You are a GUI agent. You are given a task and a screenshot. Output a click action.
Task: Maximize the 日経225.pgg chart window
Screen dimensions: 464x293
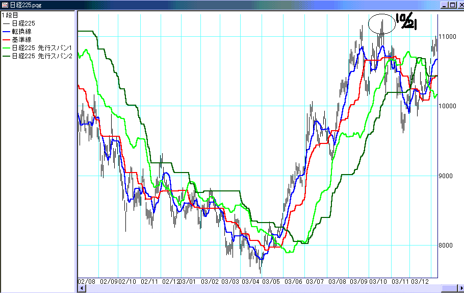(450, 5)
